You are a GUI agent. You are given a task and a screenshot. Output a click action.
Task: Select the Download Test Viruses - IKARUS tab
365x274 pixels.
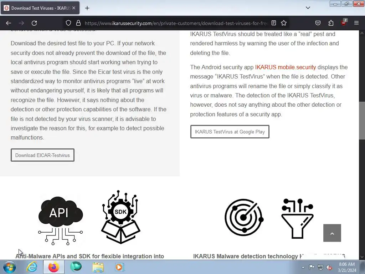[x=40, y=8]
